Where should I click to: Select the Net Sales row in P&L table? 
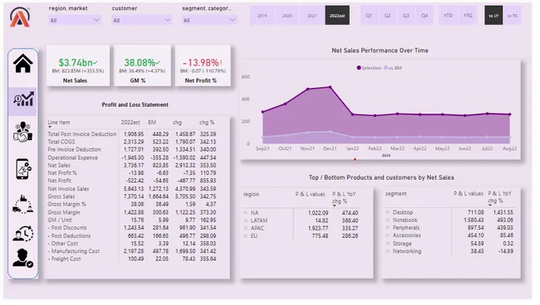coord(132,165)
